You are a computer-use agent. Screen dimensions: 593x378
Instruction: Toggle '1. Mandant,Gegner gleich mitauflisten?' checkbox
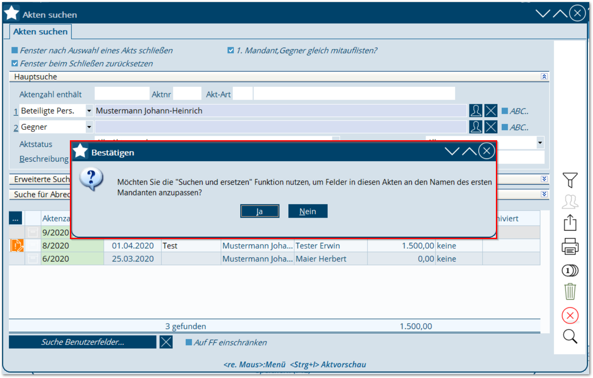231,50
